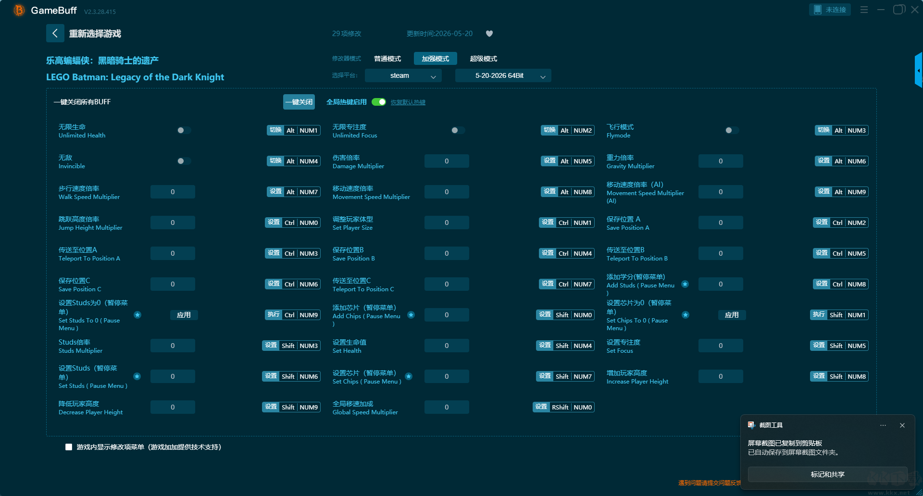The width and height of the screenshot is (923, 496).
Task: Open the side panel arrow on right edge
Action: click(919, 71)
